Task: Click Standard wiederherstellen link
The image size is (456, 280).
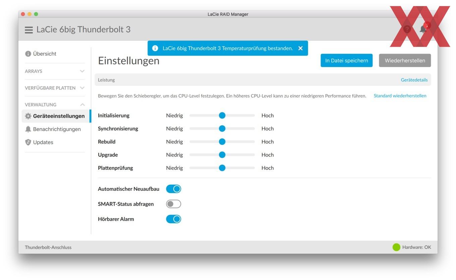Action: click(400, 96)
